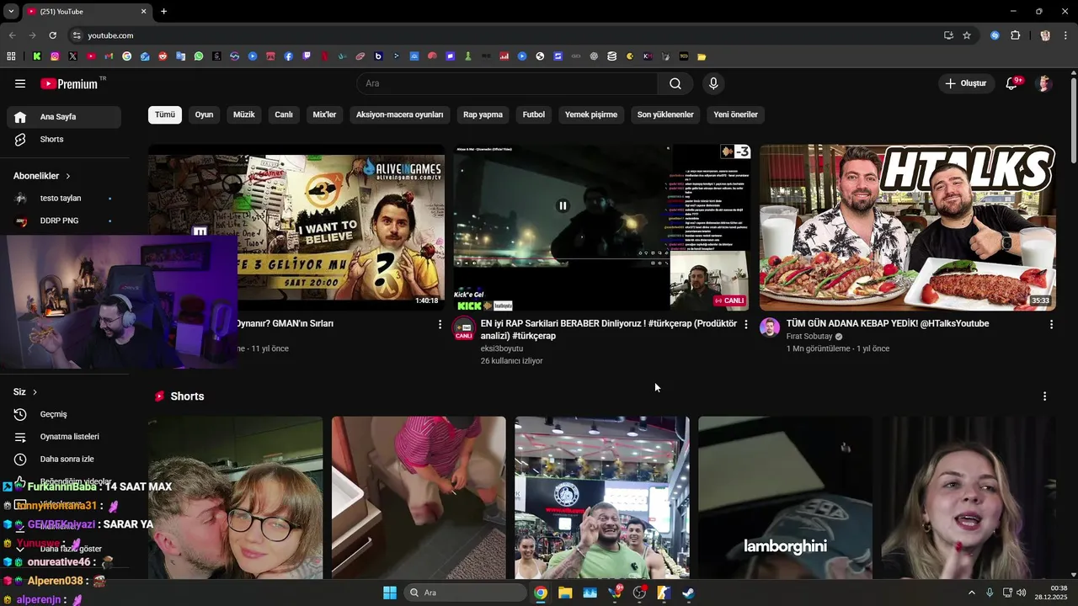Click the Chrome taskbar icon
Image resolution: width=1078 pixels, height=606 pixels.
(541, 593)
